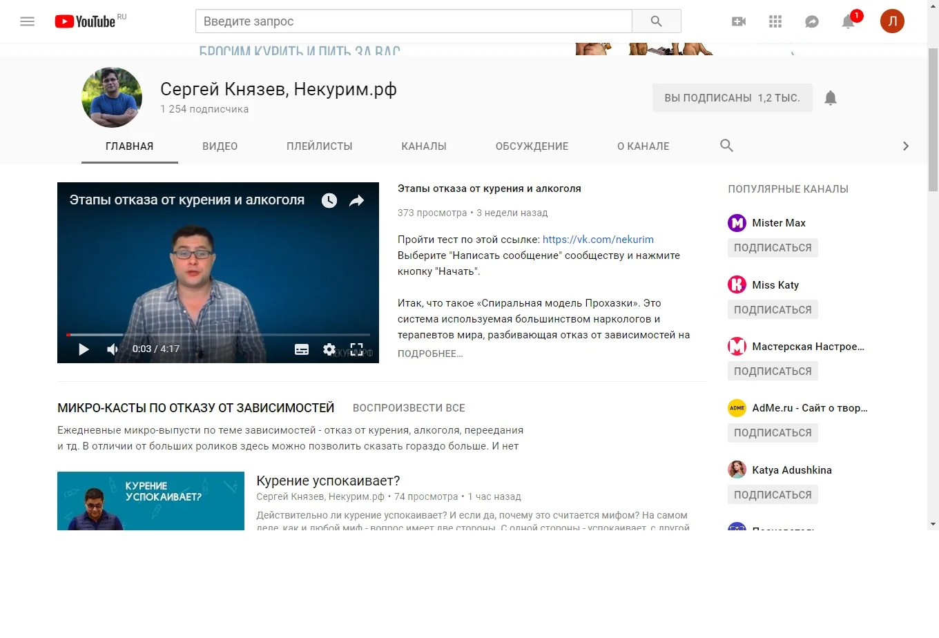Subscribe to Miss Katy

773,310
